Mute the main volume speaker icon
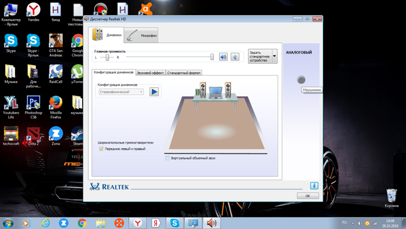Image resolution: width=406 pixels, height=229 pixels. pos(223,57)
